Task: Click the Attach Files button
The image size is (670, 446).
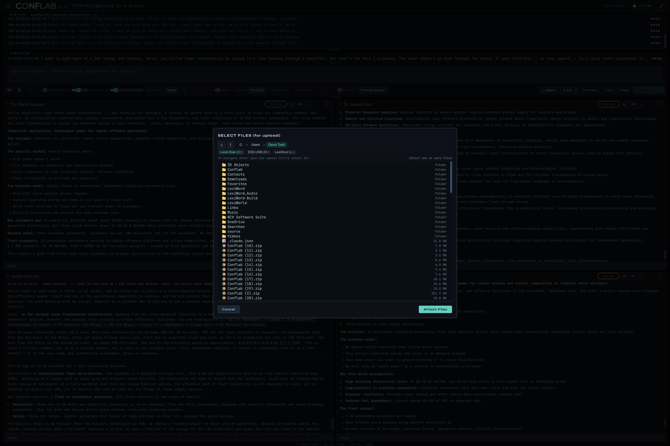Action: pos(435,310)
